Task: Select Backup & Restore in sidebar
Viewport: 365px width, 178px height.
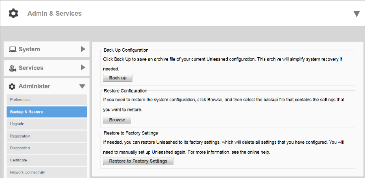Action: pyautogui.click(x=26, y=112)
